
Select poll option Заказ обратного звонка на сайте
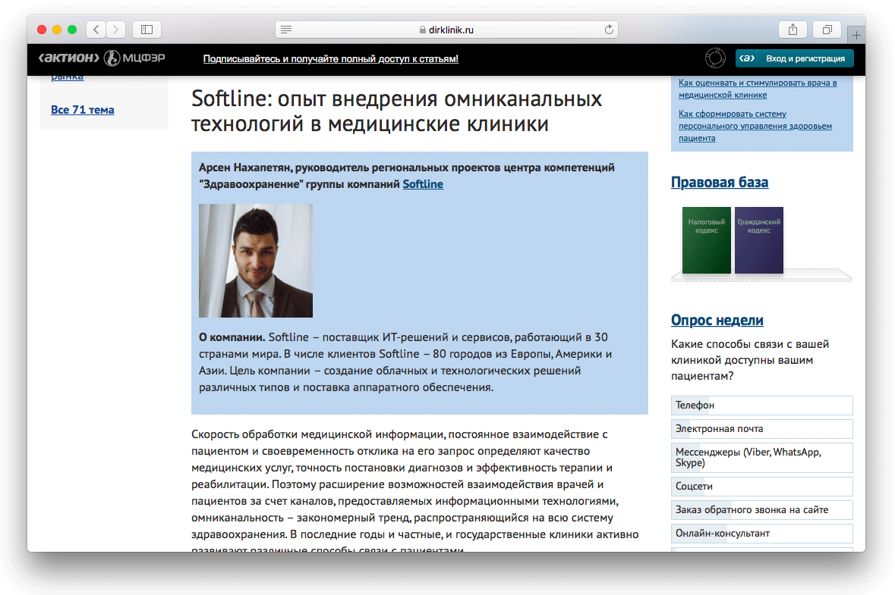tap(762, 509)
